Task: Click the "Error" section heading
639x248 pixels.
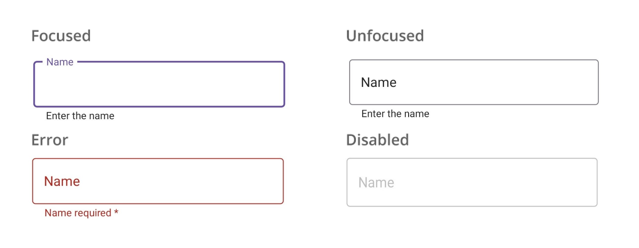Action: 50,140
